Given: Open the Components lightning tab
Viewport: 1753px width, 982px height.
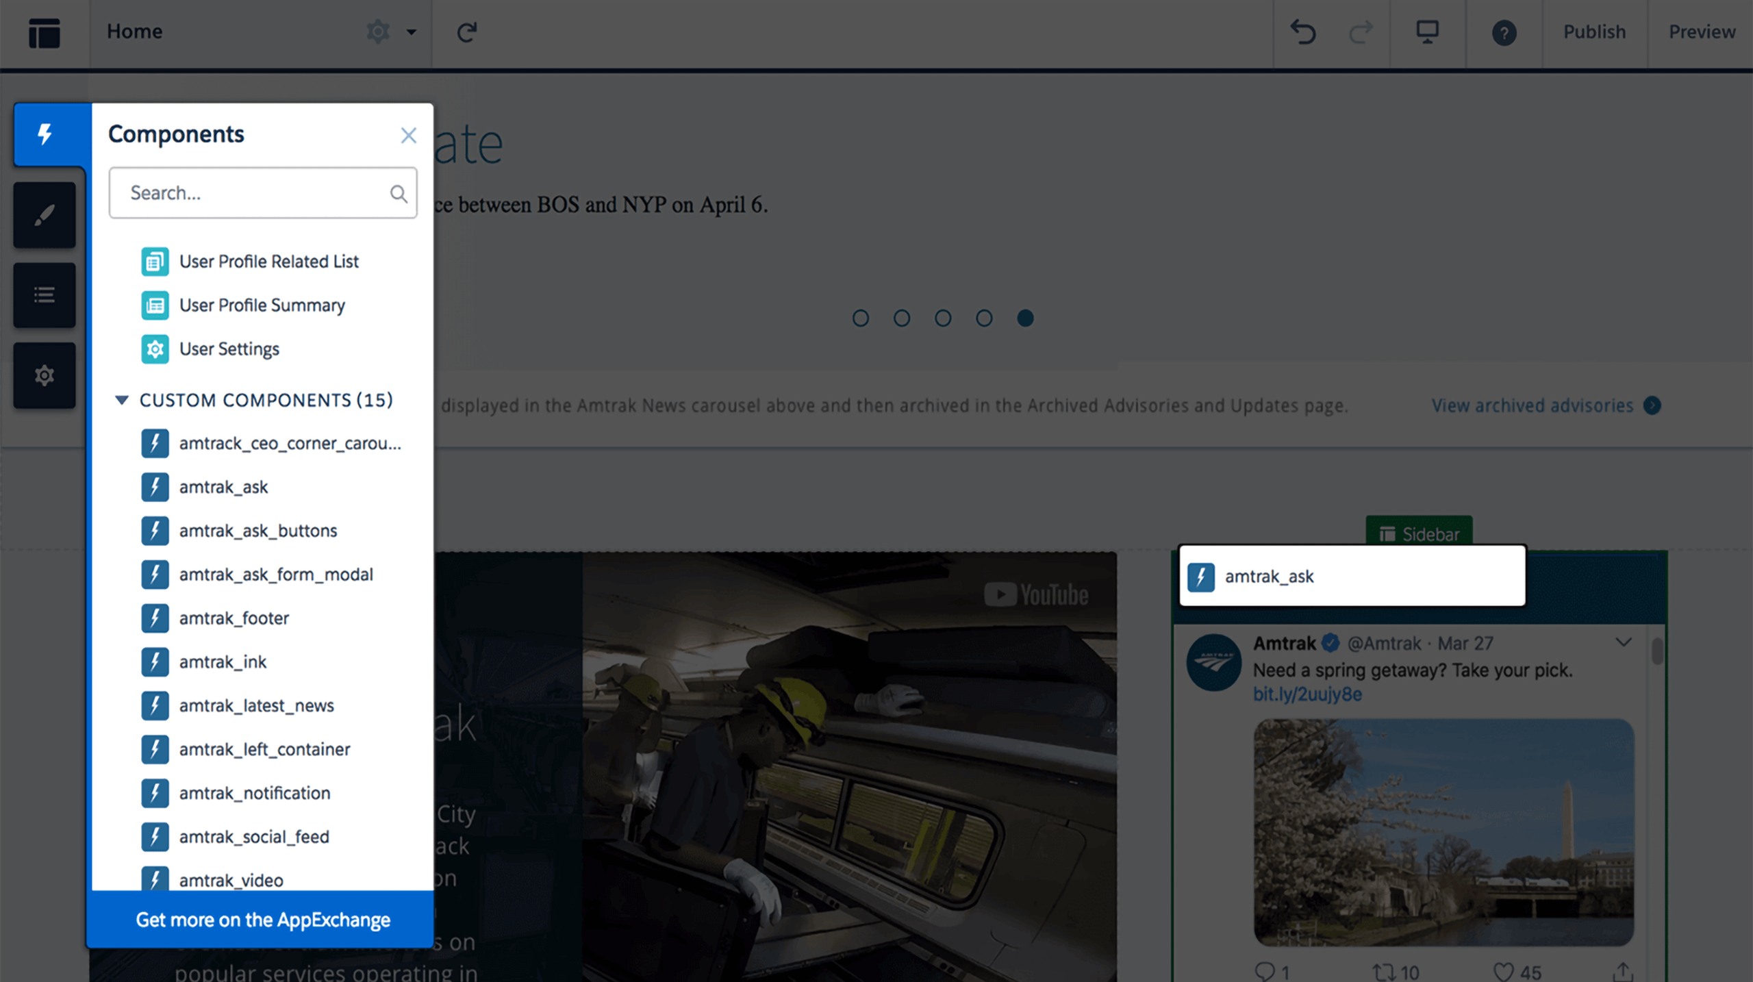Looking at the screenshot, I should (45, 134).
